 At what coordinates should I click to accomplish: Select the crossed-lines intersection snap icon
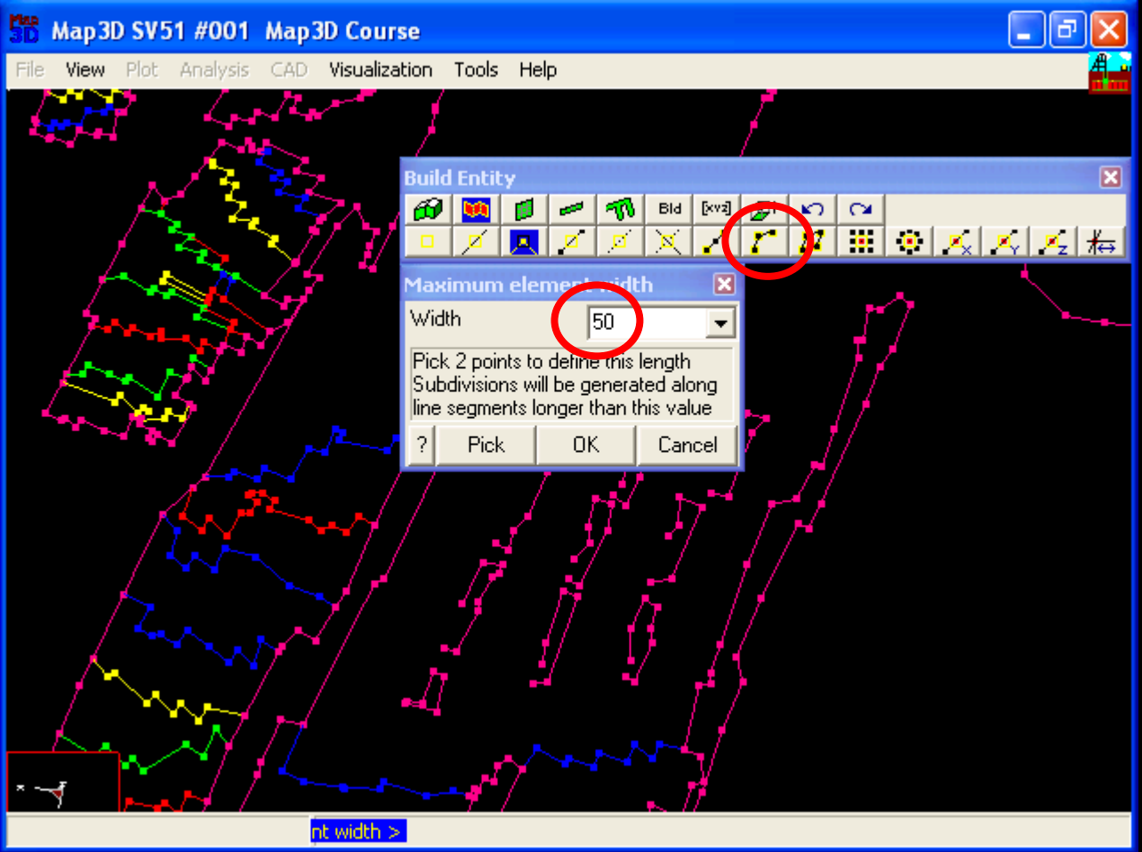tap(668, 241)
